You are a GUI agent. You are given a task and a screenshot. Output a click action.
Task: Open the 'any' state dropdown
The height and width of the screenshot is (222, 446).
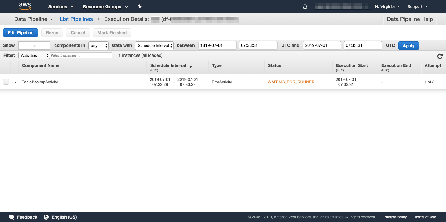98,45
